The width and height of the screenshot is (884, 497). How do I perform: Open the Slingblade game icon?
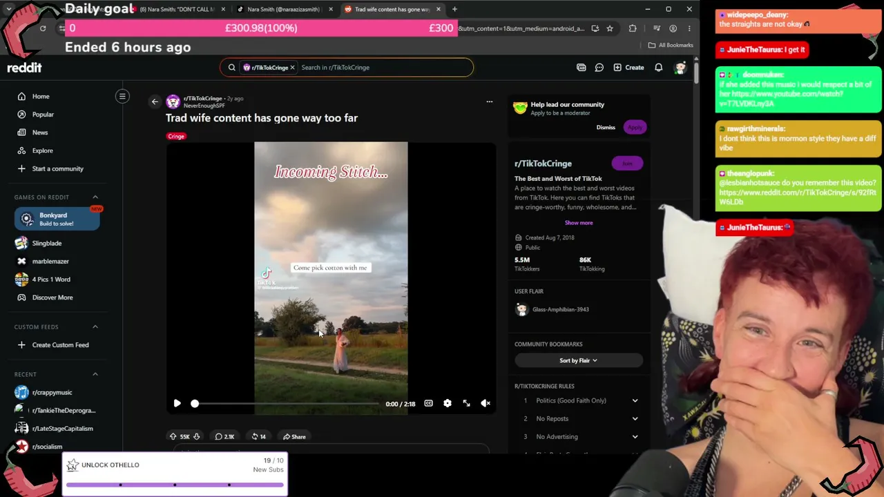coord(21,243)
